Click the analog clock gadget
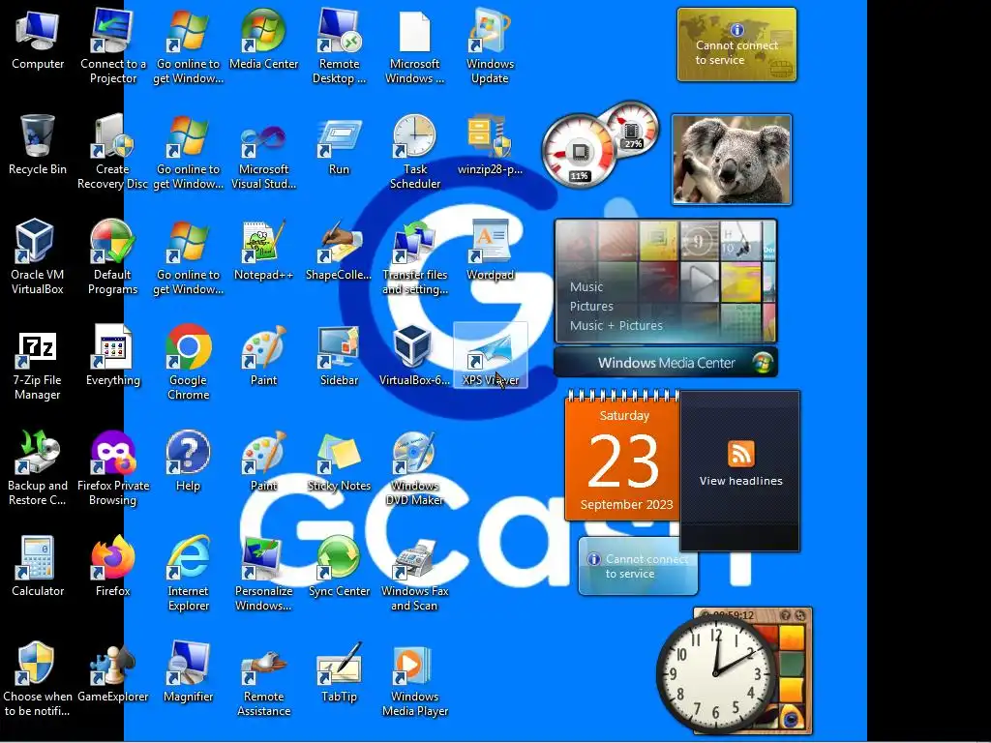This screenshot has width=991, height=743. [x=715, y=673]
